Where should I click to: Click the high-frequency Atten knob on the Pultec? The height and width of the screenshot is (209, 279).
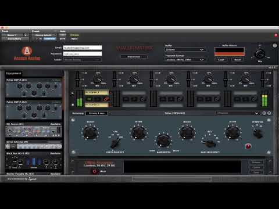point(233,132)
